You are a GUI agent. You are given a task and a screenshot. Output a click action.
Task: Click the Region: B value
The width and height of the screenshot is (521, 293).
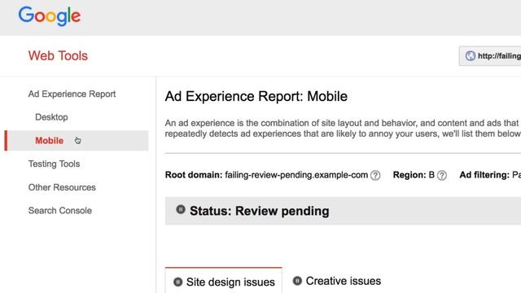coord(431,175)
